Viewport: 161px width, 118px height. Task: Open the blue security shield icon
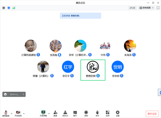click(x=9, y=8)
